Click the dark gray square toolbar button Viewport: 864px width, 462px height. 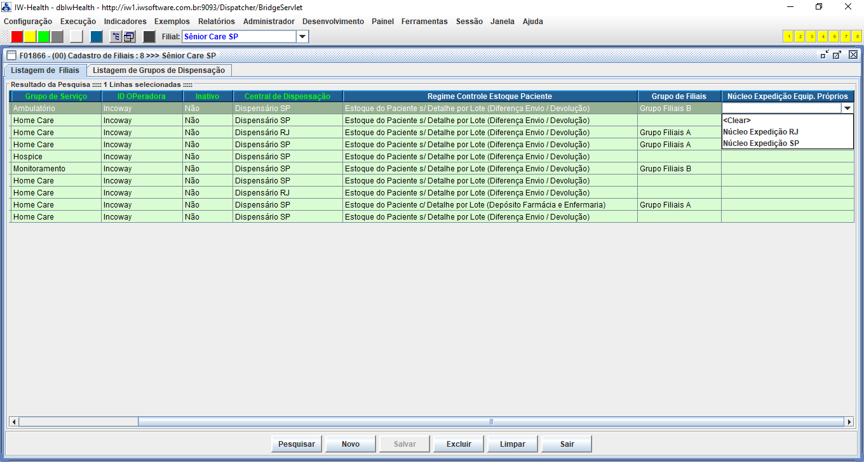tap(149, 37)
